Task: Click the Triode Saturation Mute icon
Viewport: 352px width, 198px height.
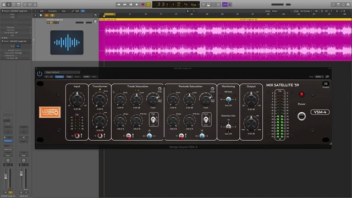Action: pyautogui.click(x=159, y=89)
